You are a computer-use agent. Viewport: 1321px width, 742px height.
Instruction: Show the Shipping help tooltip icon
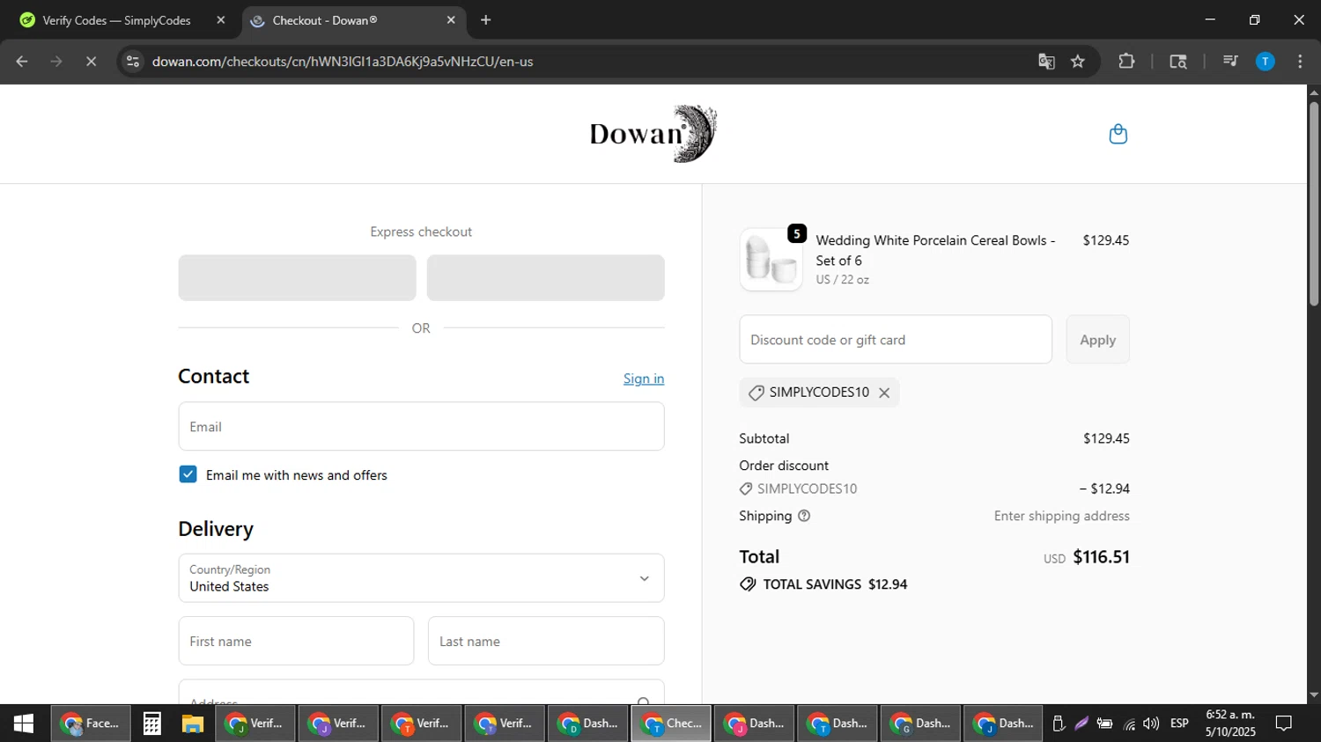tap(804, 516)
